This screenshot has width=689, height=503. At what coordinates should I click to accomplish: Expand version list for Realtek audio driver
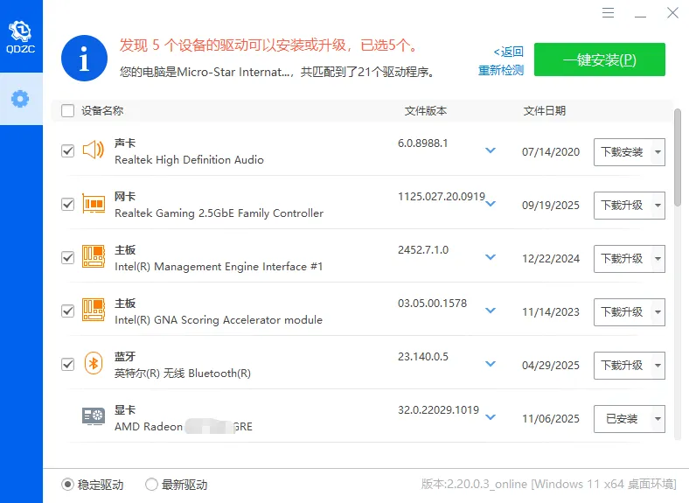pos(491,150)
